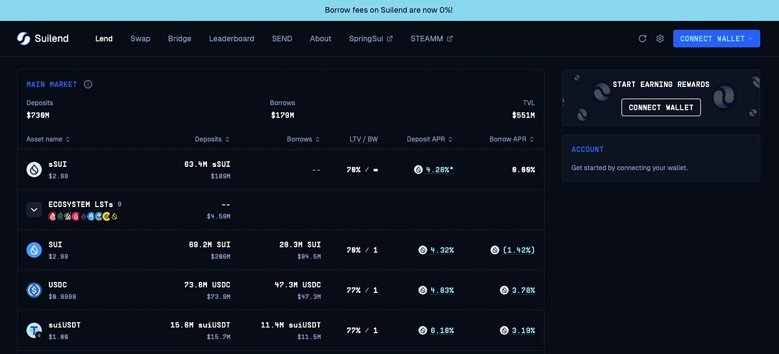The height and width of the screenshot is (354, 779).
Task: Click the sSUI 4.28% deposit APR
Action: tap(439, 170)
